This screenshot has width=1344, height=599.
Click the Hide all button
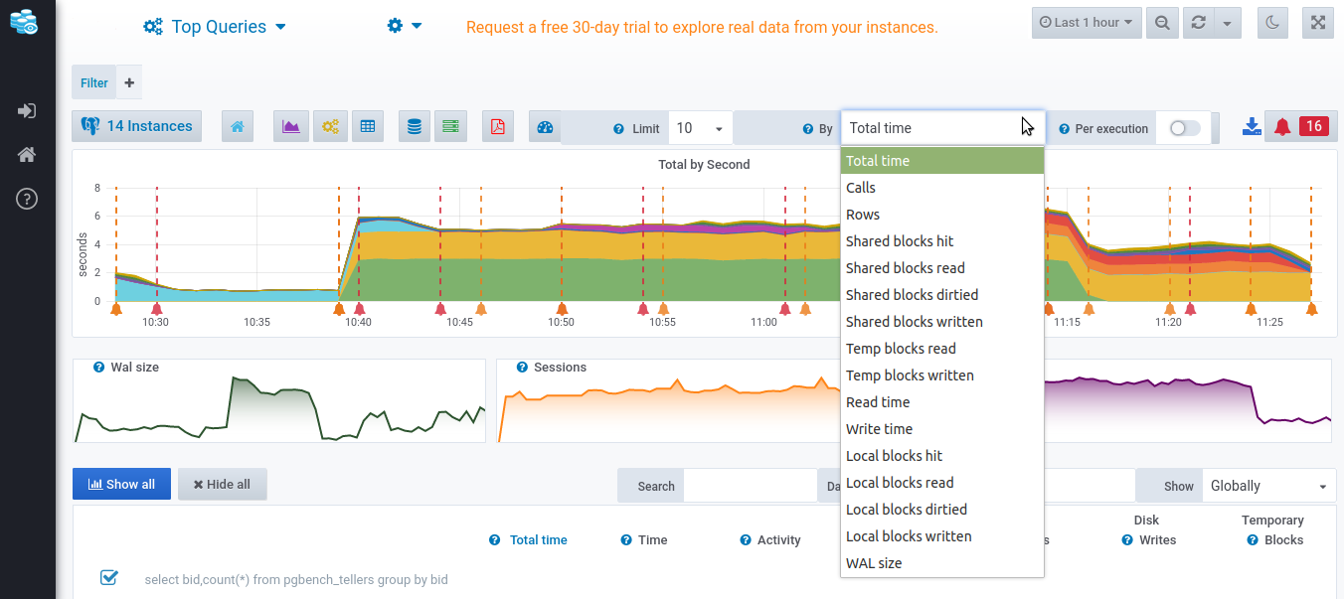click(222, 484)
